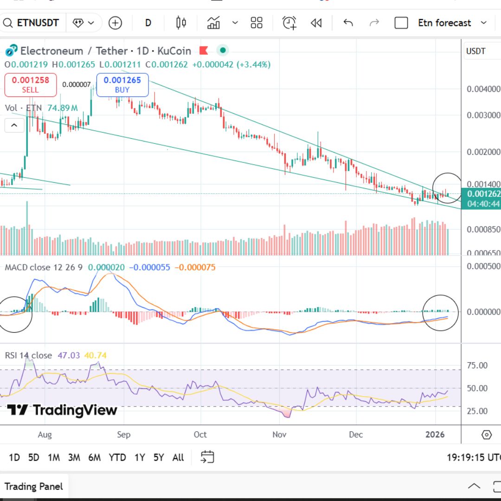Create a price alert with the alarm-clock icon
501x501 pixels.
click(289, 23)
